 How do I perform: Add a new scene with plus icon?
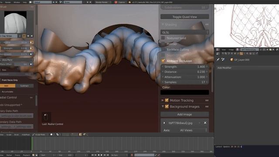tap(87, 2)
